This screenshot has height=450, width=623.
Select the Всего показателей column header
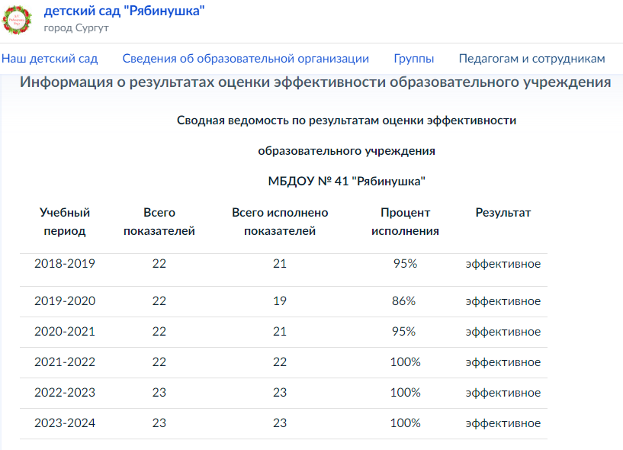click(159, 222)
